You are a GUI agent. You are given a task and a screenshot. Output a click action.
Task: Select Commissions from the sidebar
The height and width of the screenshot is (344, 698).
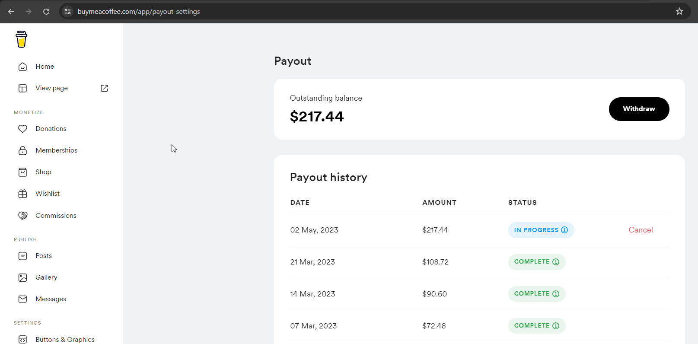pos(56,215)
